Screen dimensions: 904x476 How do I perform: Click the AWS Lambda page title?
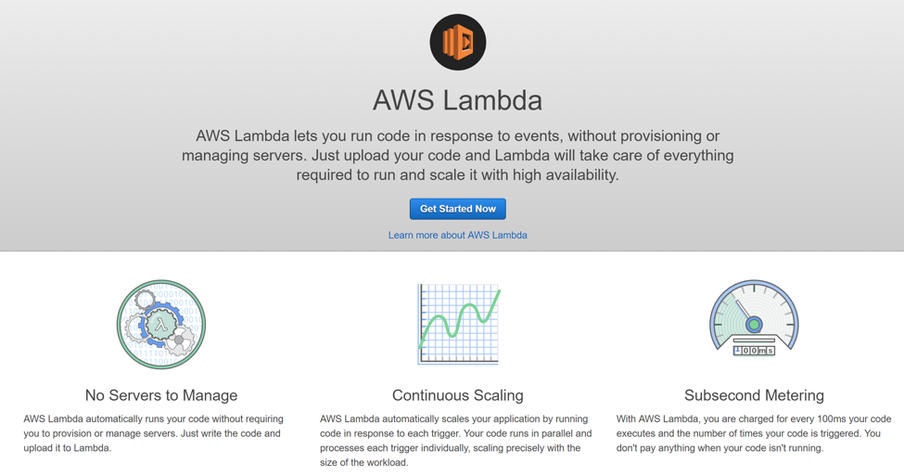pos(458,100)
